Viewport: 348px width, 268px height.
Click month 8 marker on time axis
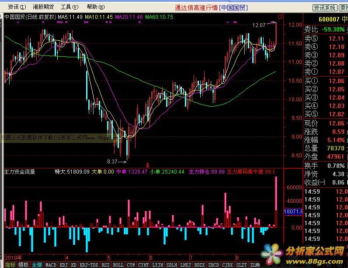point(237,258)
